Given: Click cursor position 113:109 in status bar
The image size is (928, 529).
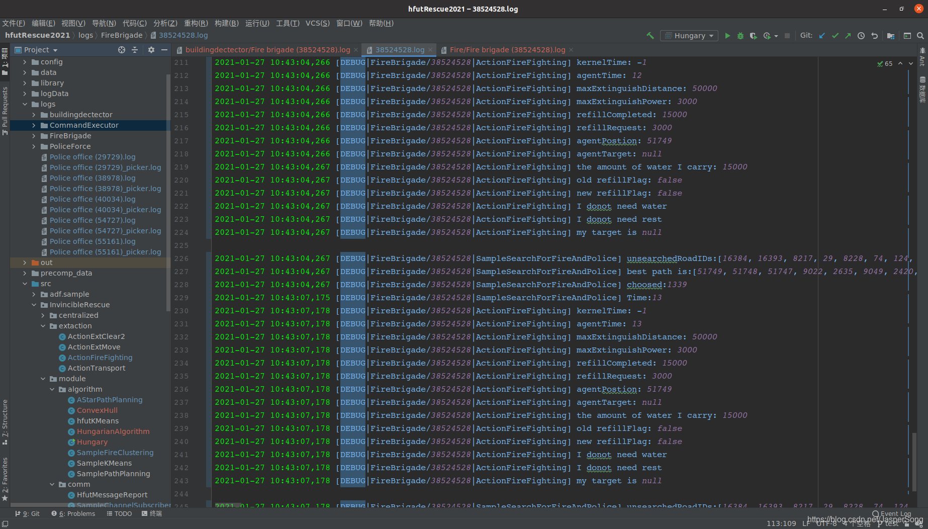Looking at the screenshot, I should pos(781,523).
